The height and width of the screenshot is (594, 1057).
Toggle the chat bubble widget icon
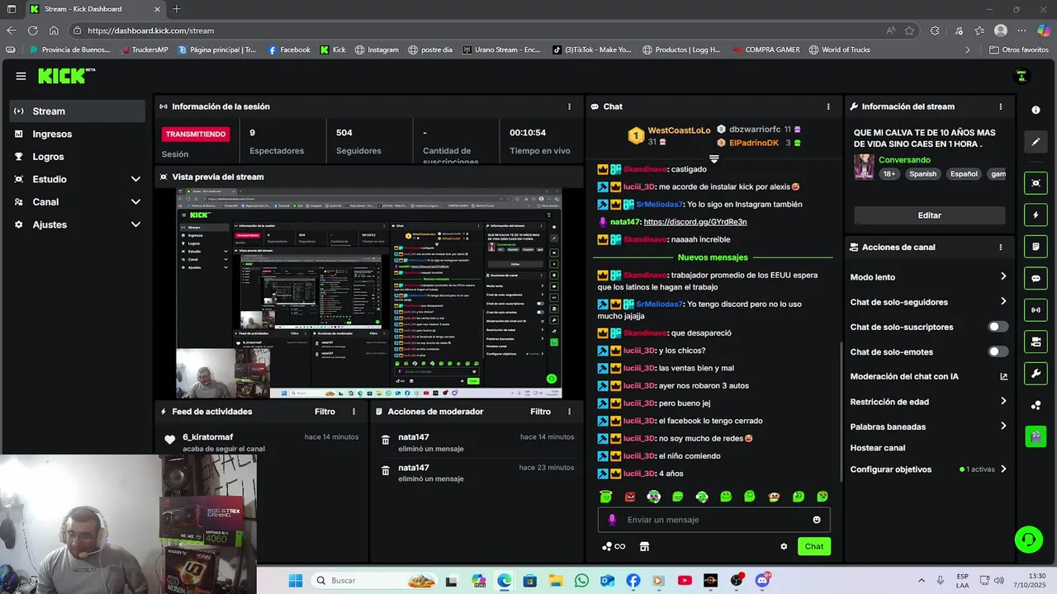pos(1036,279)
